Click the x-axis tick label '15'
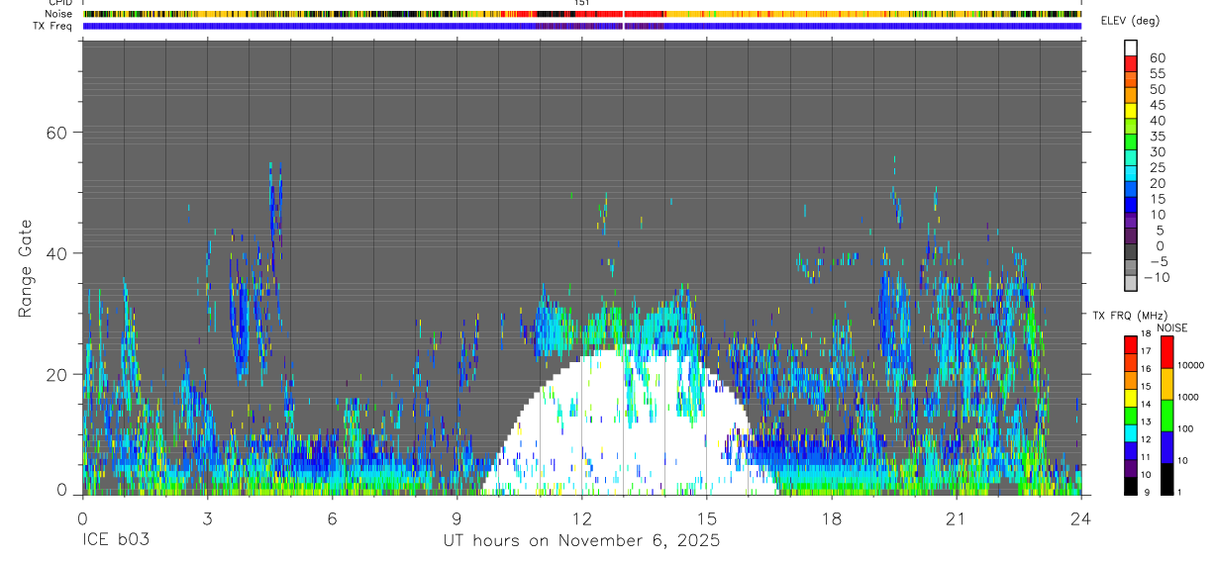The width and height of the screenshot is (1216, 561). (x=707, y=518)
